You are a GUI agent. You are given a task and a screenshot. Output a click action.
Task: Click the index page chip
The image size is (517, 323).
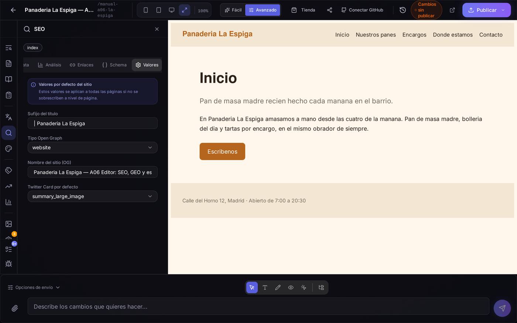[x=32, y=48]
